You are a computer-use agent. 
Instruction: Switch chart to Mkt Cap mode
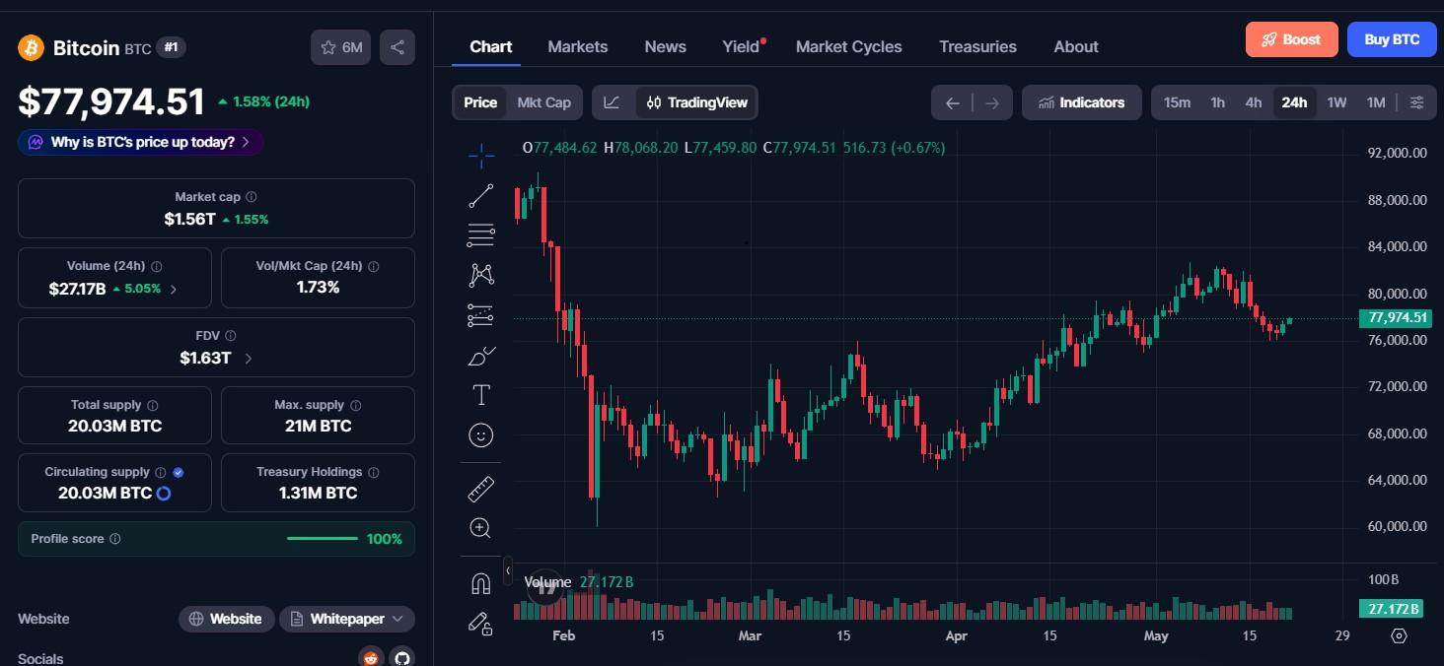tap(544, 102)
